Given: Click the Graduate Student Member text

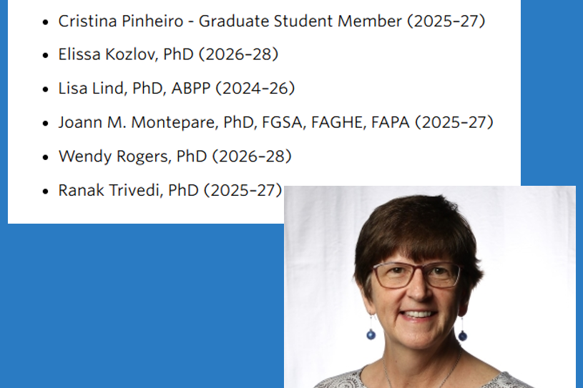Looking at the screenshot, I should point(300,21).
